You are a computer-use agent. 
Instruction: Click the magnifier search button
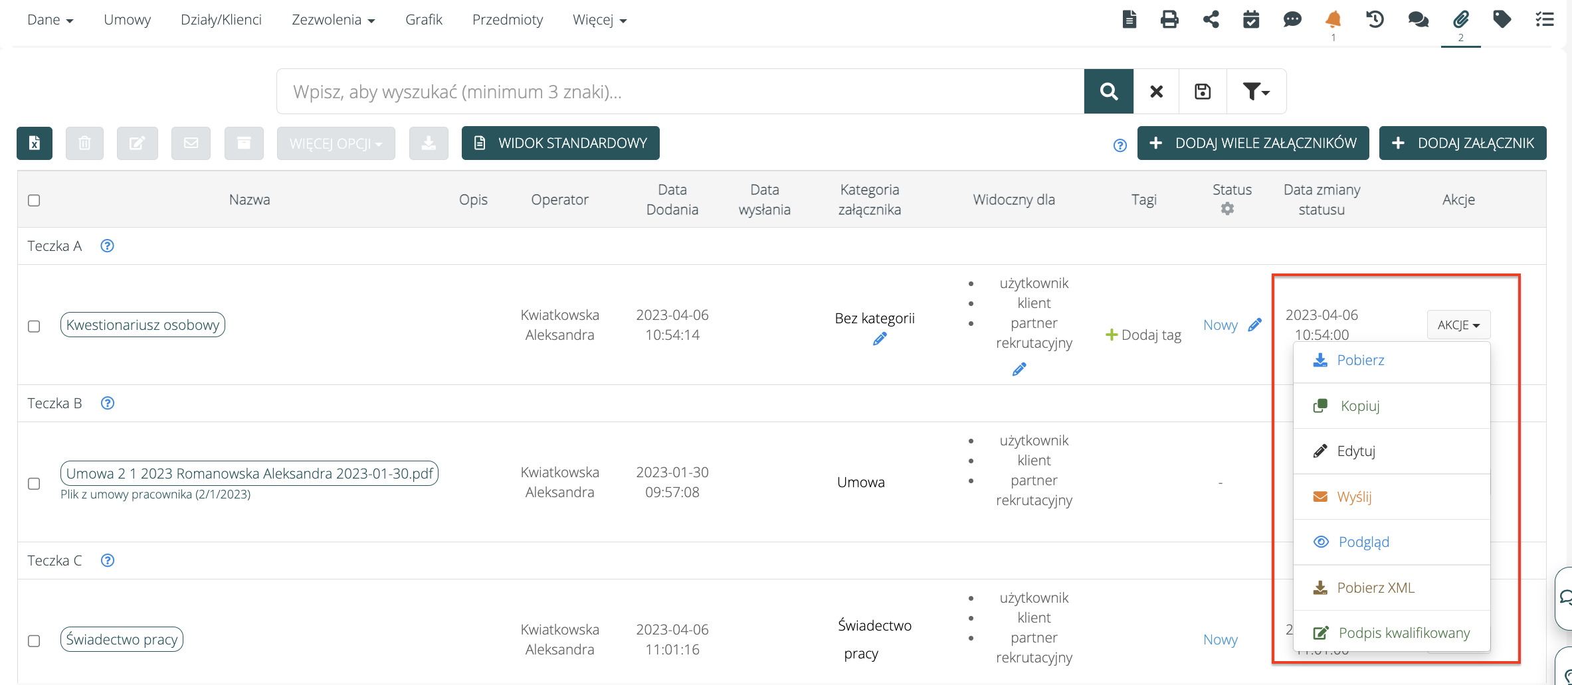1108,92
